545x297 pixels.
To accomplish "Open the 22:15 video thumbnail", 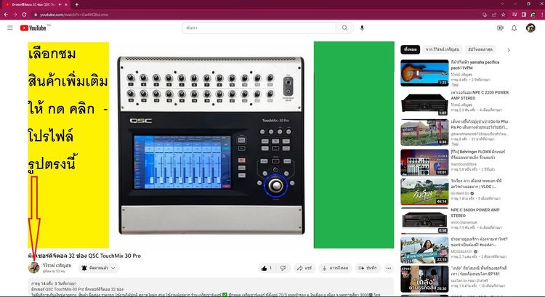I will [424, 250].
